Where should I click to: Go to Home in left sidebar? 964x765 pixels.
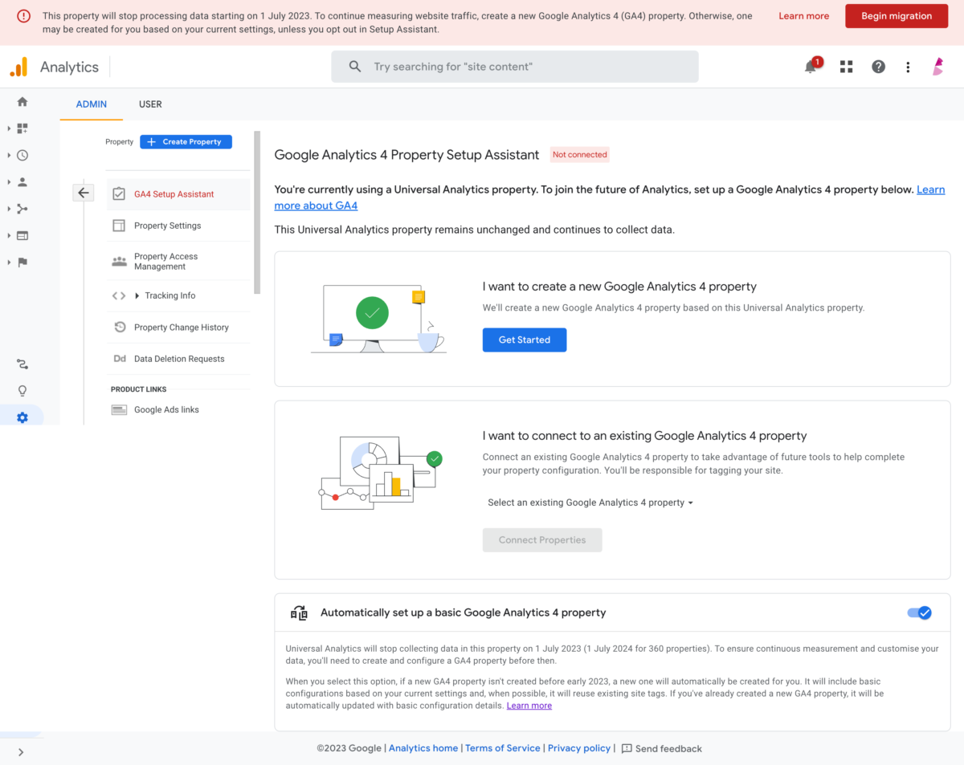22,102
